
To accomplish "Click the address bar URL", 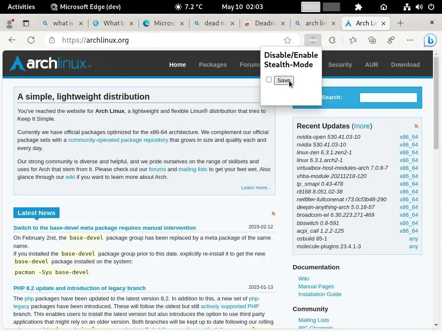I will (95, 40).
